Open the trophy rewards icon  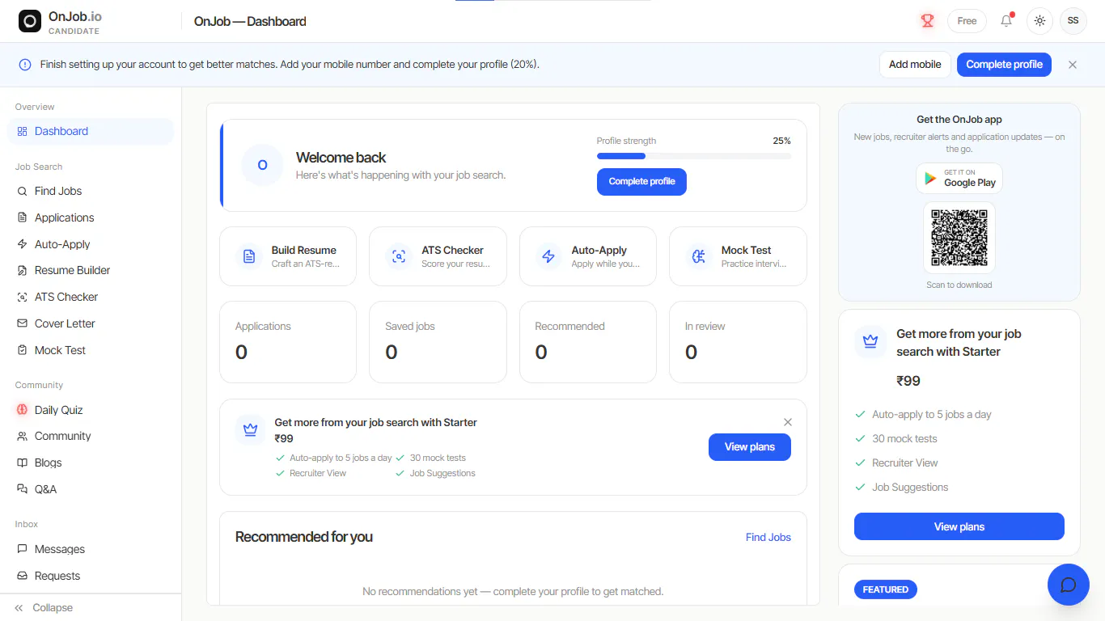coord(928,21)
